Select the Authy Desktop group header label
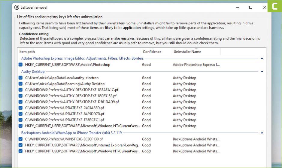 (x=33, y=72)
